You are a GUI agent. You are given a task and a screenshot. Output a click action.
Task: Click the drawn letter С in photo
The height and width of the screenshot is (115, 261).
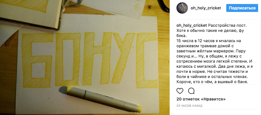tap(147, 60)
